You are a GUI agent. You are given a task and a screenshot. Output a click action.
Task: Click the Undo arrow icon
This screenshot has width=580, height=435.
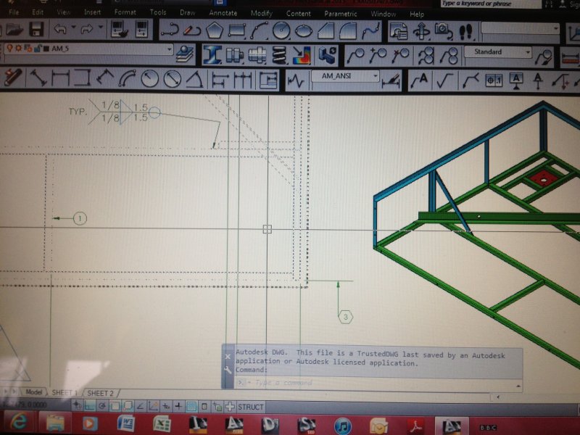60,29
